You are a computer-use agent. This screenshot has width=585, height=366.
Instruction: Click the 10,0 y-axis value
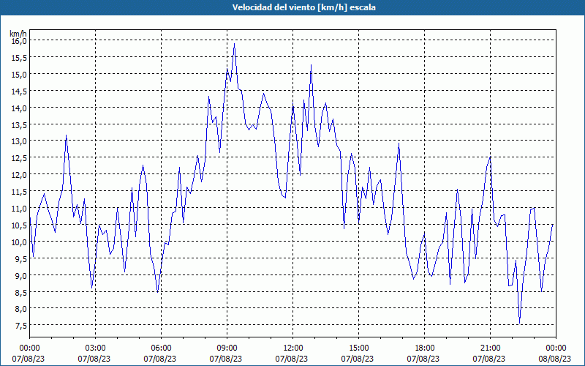19,242
